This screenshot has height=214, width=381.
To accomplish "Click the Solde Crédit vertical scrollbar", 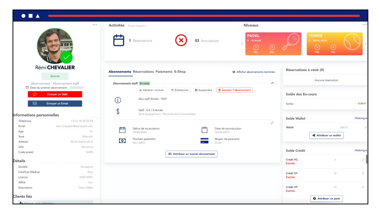I will tap(366, 159).
